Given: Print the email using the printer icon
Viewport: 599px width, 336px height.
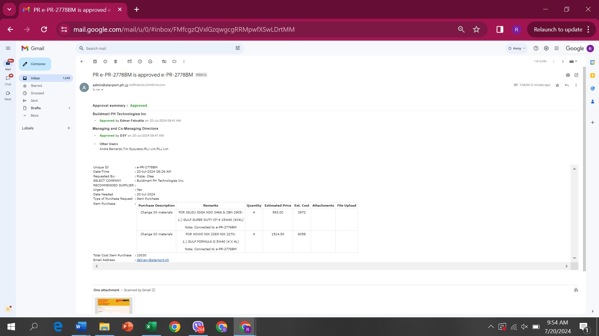Looking at the screenshot, I should 568,75.
